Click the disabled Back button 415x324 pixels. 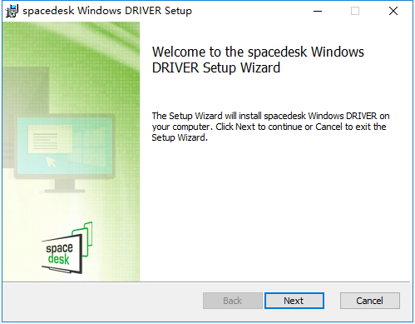(x=233, y=301)
